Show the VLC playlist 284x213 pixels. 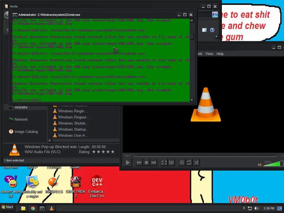[x=182, y=163]
